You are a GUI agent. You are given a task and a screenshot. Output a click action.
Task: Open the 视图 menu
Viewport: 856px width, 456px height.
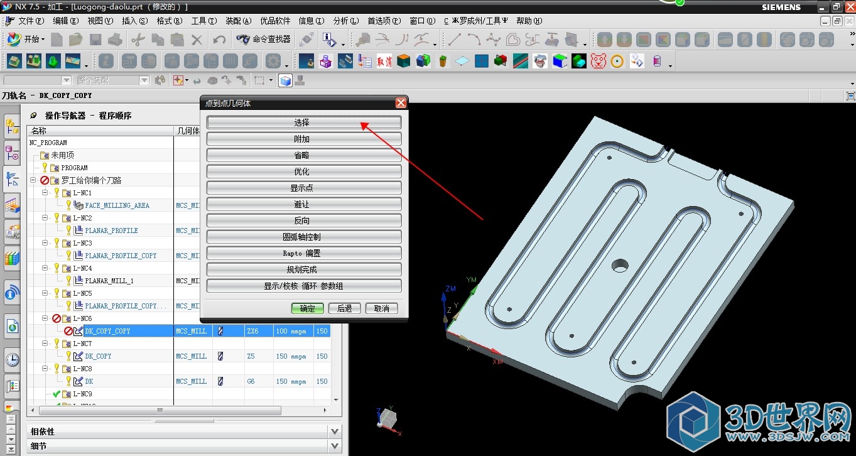coord(100,21)
